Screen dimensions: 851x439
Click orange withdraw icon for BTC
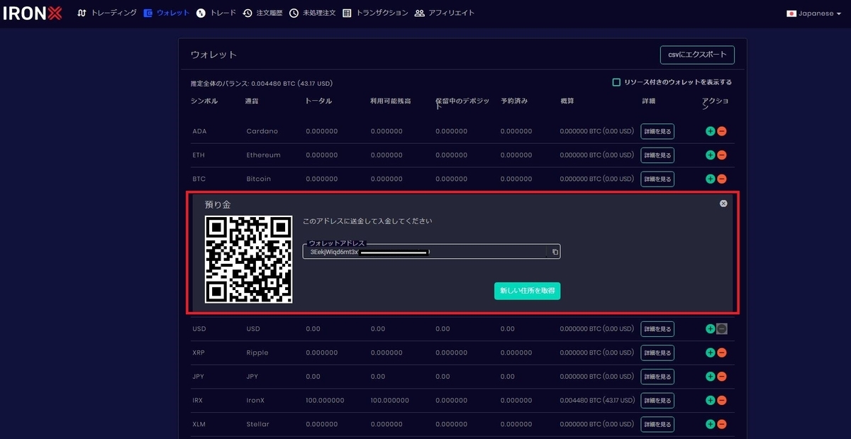pyautogui.click(x=721, y=179)
